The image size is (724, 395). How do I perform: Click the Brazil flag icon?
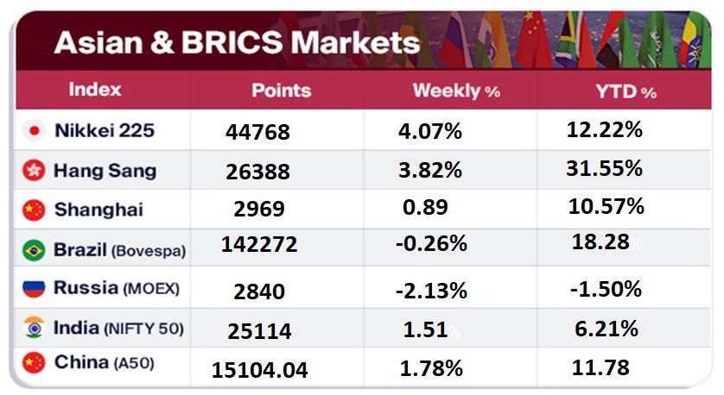pos(35,250)
